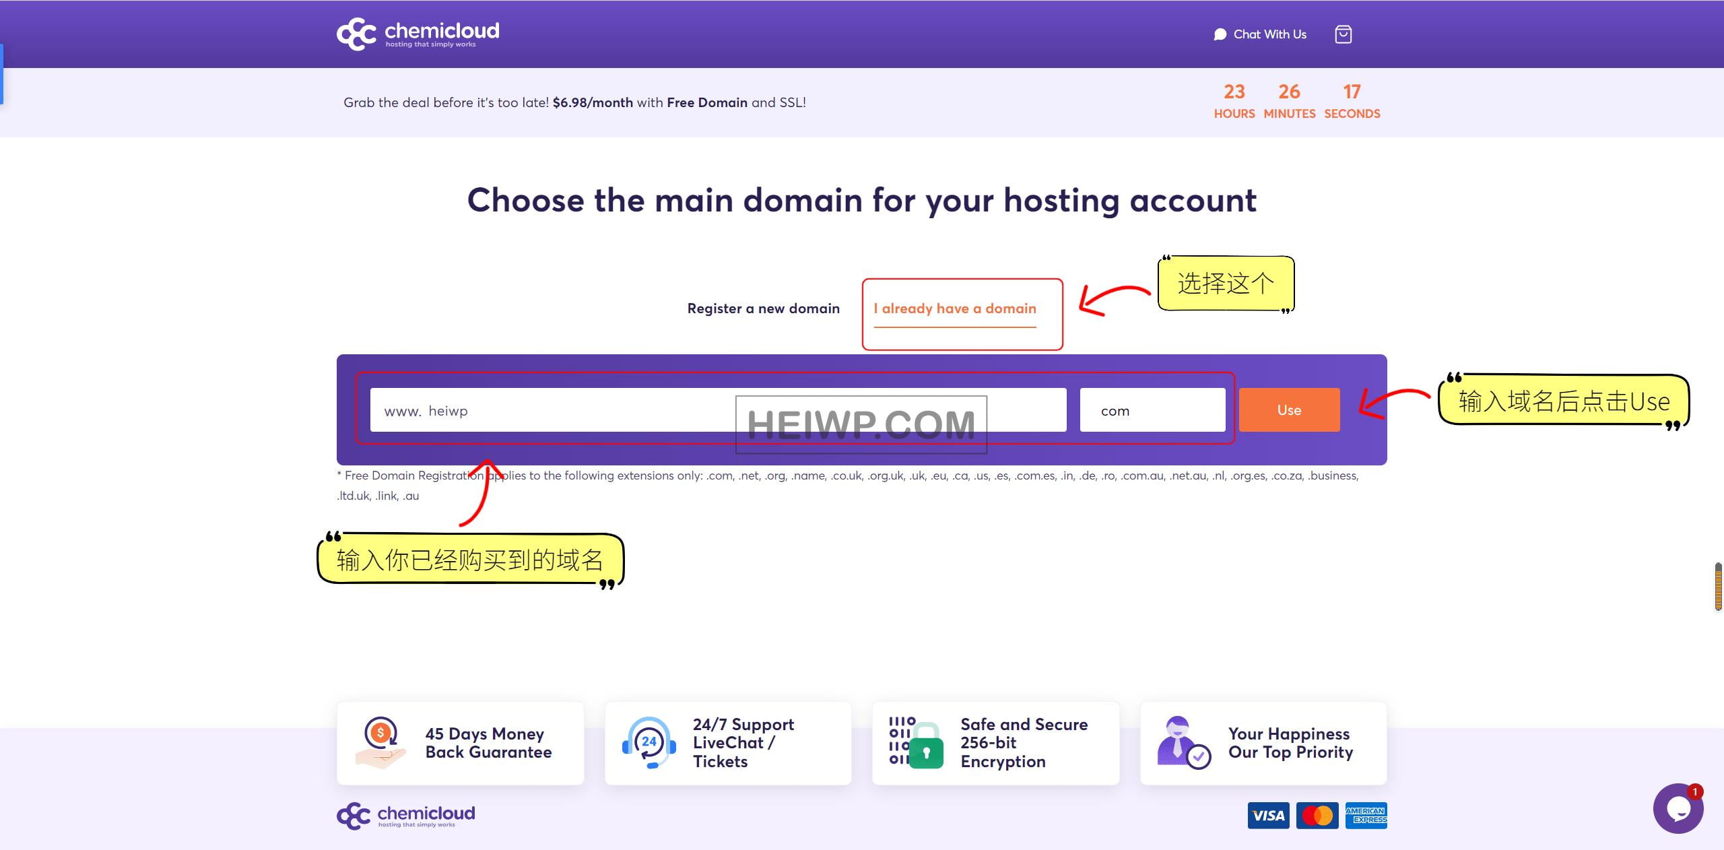Click the orange Use button
This screenshot has height=850, width=1724.
coord(1289,410)
